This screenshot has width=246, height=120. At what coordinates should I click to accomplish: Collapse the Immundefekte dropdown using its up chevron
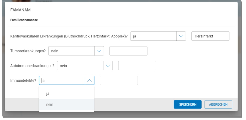click(90, 80)
